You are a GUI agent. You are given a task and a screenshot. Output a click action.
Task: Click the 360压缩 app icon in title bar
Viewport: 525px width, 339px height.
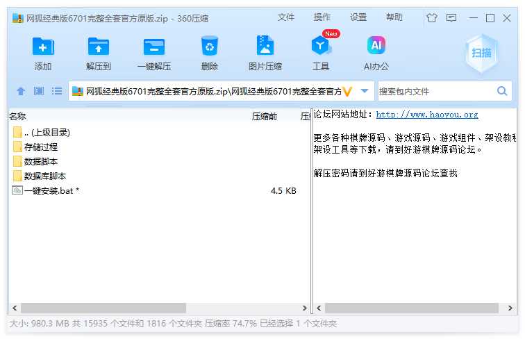18,18
